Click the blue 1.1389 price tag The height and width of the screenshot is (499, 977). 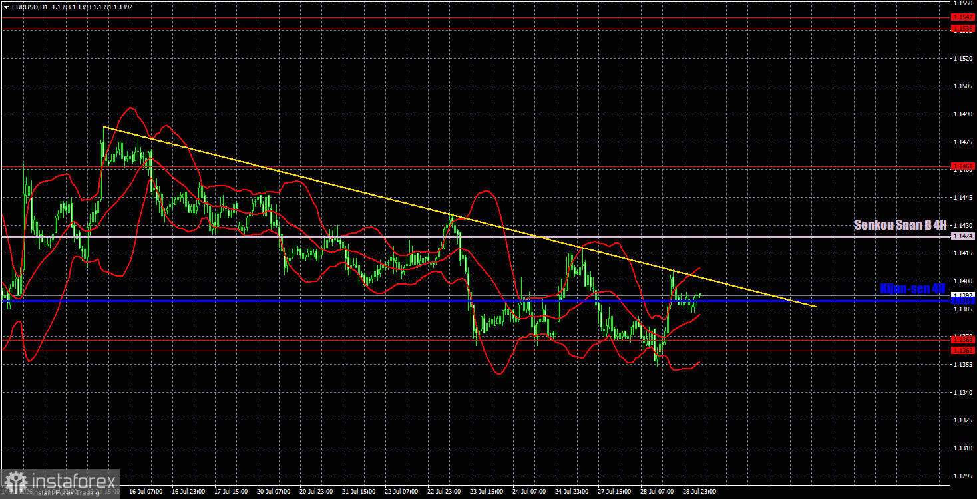coord(962,301)
